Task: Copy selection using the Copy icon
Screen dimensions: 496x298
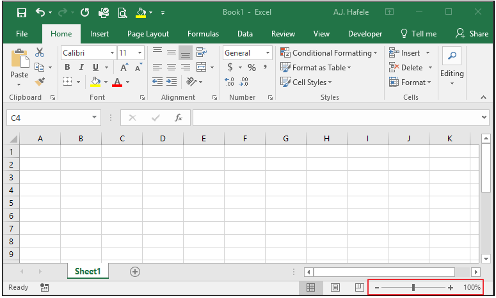Action: (x=39, y=67)
